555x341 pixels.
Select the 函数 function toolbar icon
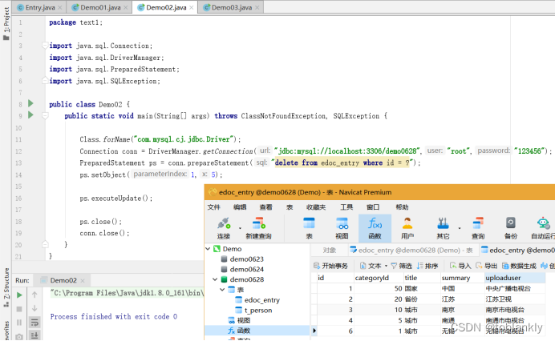[375, 228]
